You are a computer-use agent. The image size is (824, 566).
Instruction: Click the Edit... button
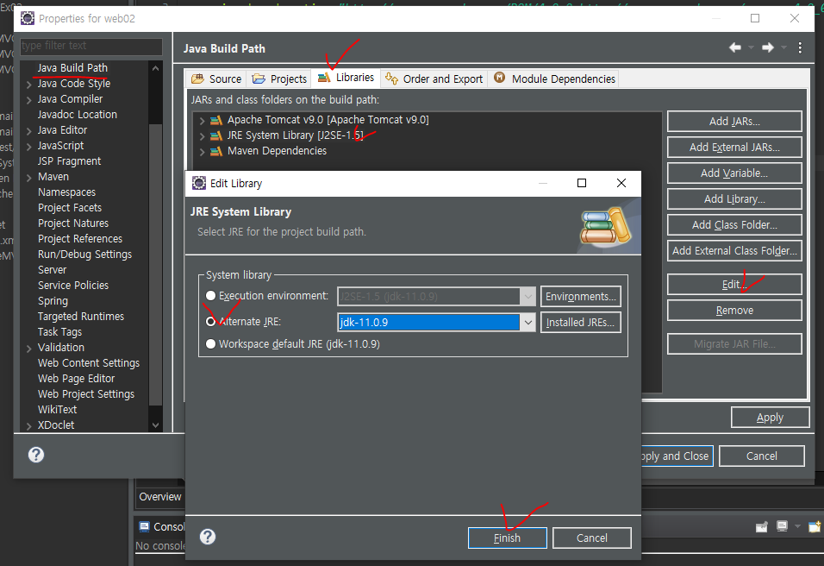734,285
